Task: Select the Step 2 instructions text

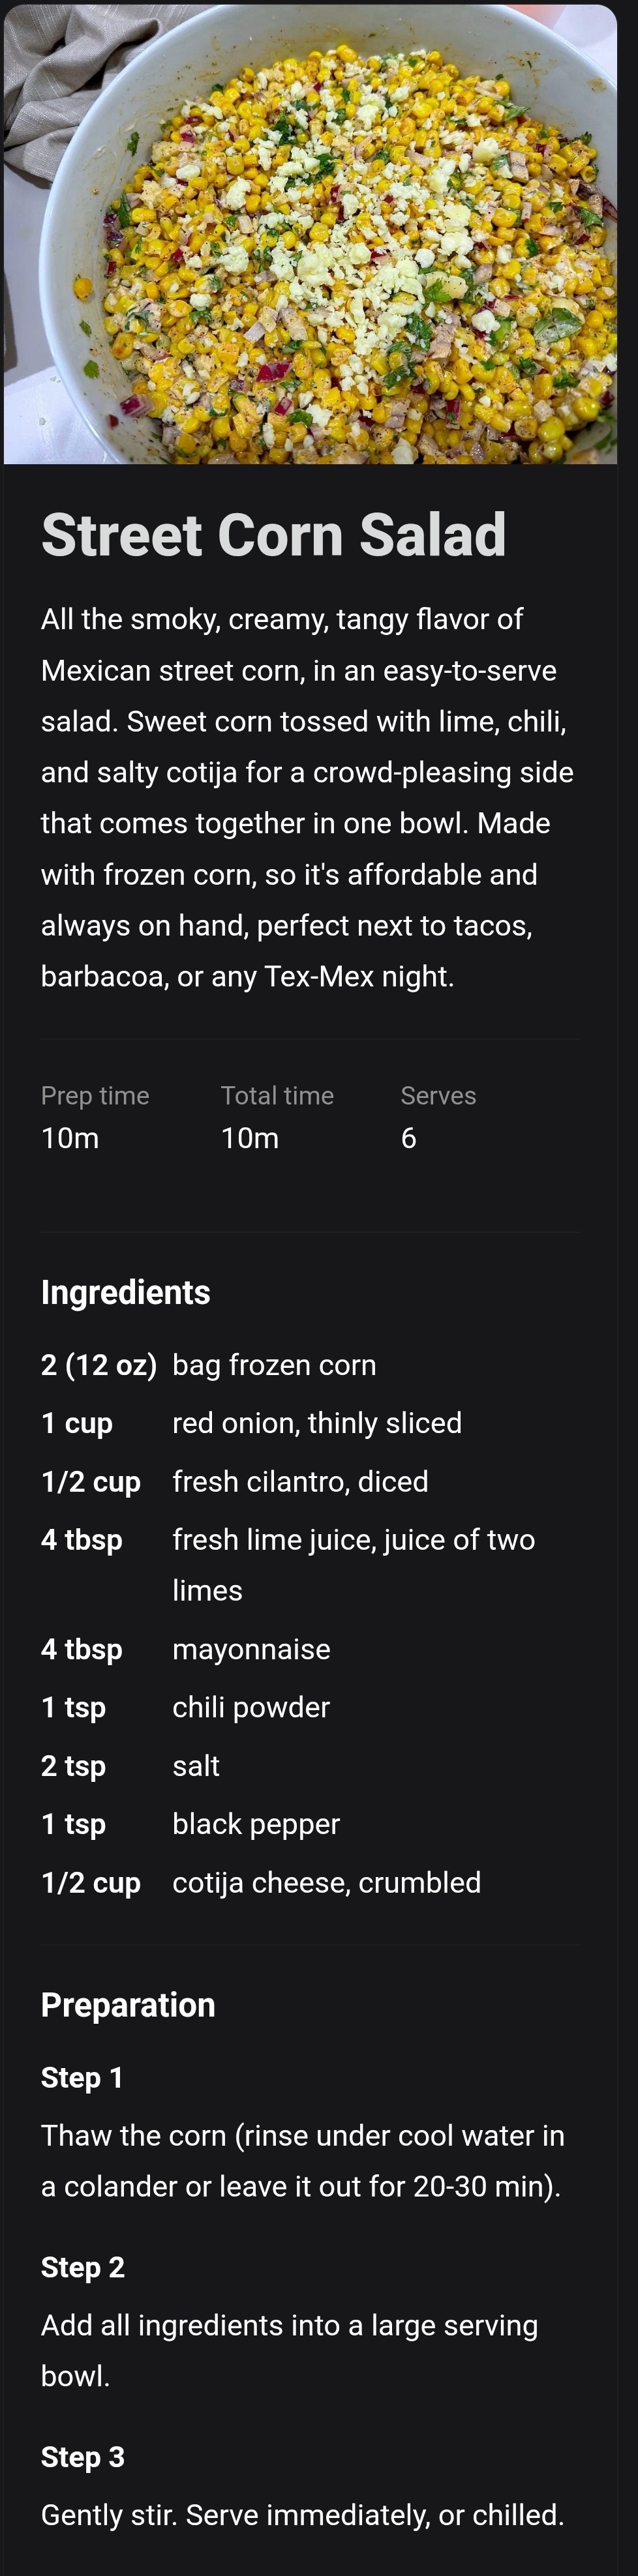Action: point(289,2350)
